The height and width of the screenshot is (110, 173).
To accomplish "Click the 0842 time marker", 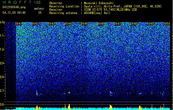I will click(x=35, y=24).
